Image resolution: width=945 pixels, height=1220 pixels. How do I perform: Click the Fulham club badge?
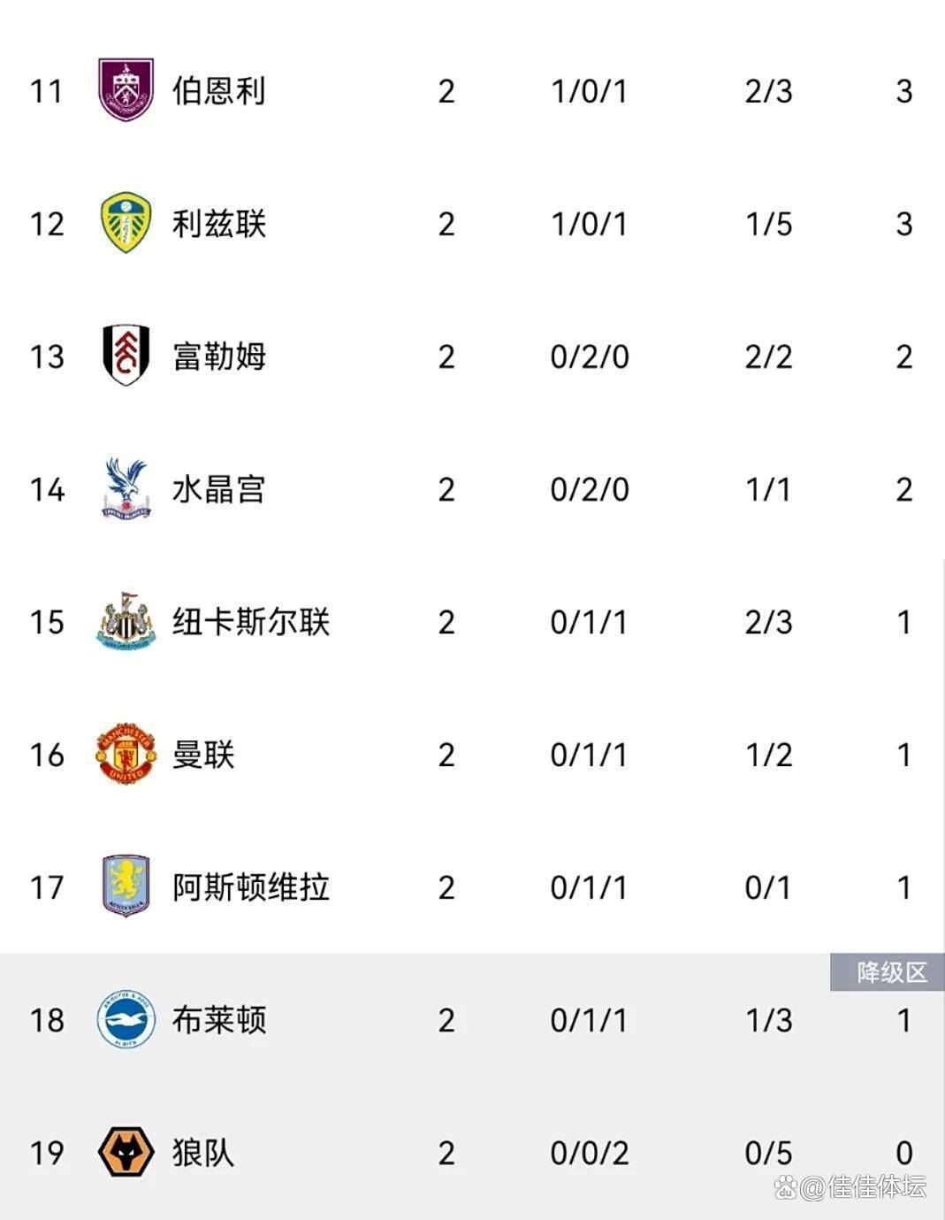pos(126,356)
